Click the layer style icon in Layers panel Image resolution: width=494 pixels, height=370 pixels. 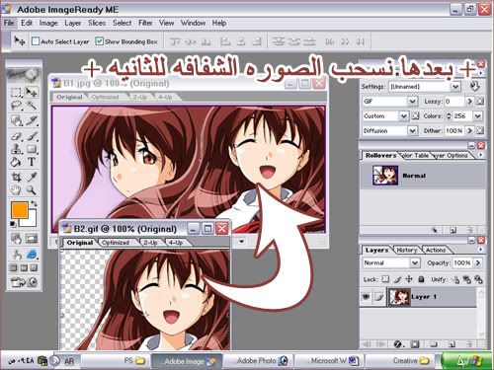click(x=398, y=344)
